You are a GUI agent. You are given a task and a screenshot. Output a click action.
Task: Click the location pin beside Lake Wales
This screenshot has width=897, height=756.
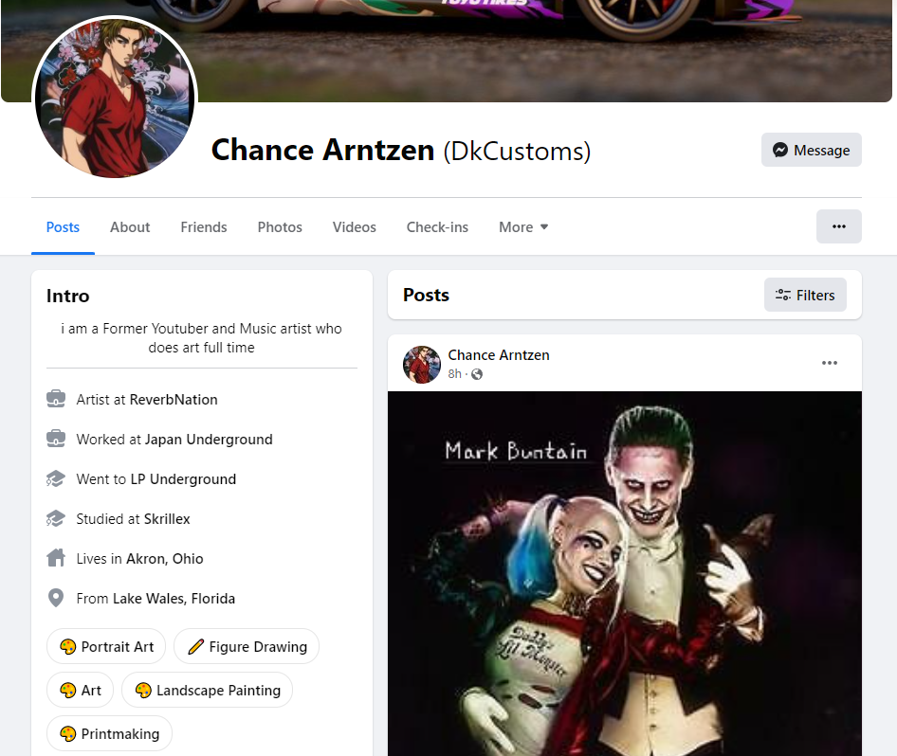[56, 598]
